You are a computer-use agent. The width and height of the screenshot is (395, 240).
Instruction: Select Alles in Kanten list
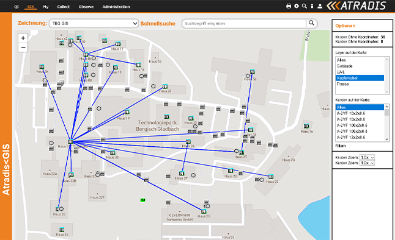[360, 107]
